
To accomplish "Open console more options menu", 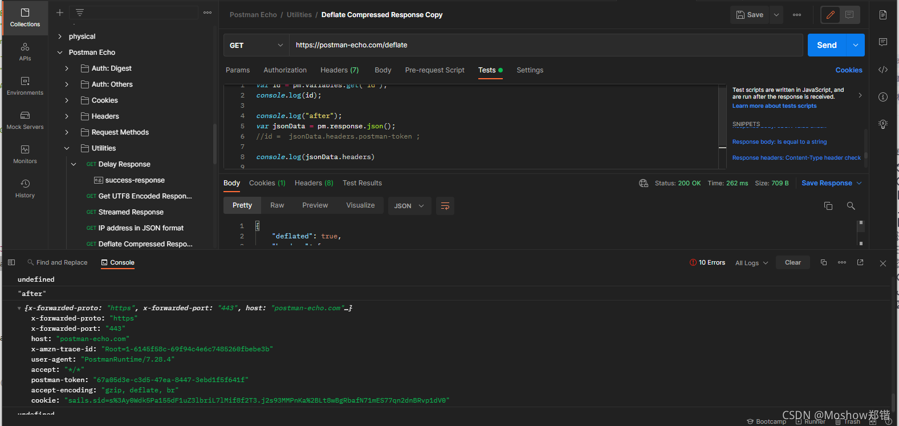I will tap(842, 262).
